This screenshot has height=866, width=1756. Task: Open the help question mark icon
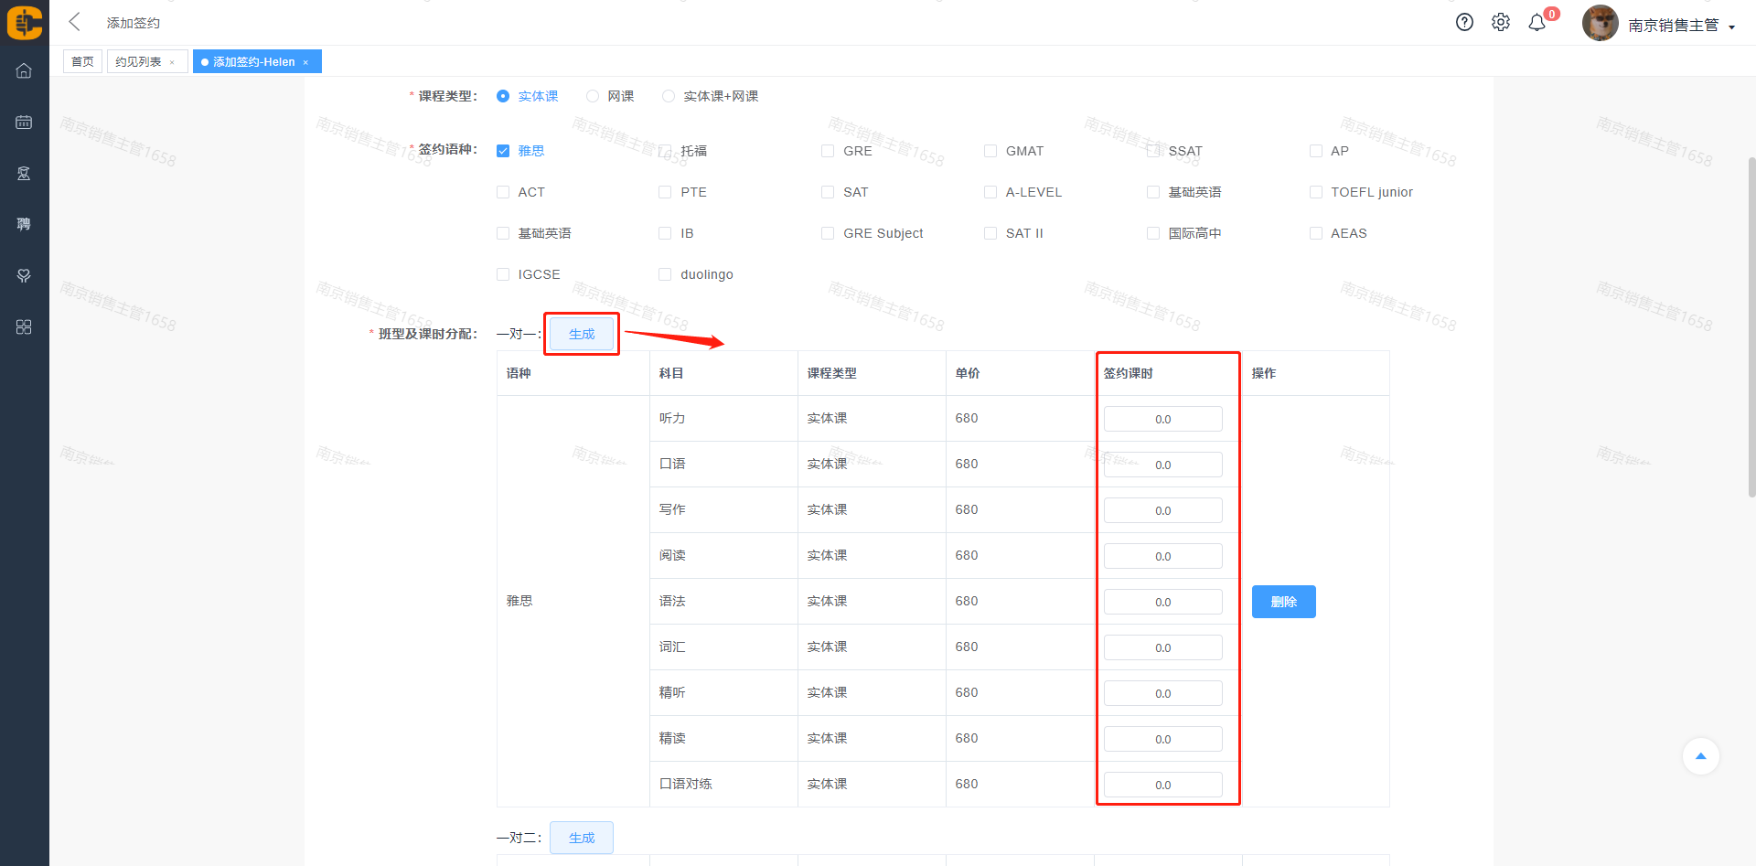coord(1464,23)
